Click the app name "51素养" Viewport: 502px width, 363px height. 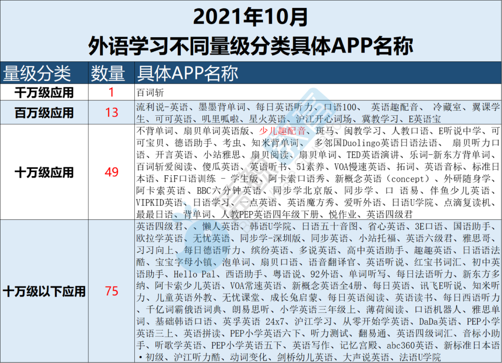pyautogui.click(x=310, y=167)
